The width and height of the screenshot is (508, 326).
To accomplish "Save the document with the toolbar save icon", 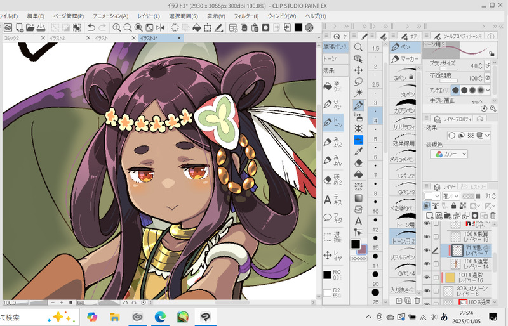I will click(x=41, y=28).
